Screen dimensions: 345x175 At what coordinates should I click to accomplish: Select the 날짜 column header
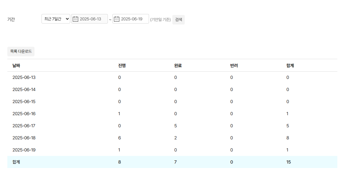point(16,66)
